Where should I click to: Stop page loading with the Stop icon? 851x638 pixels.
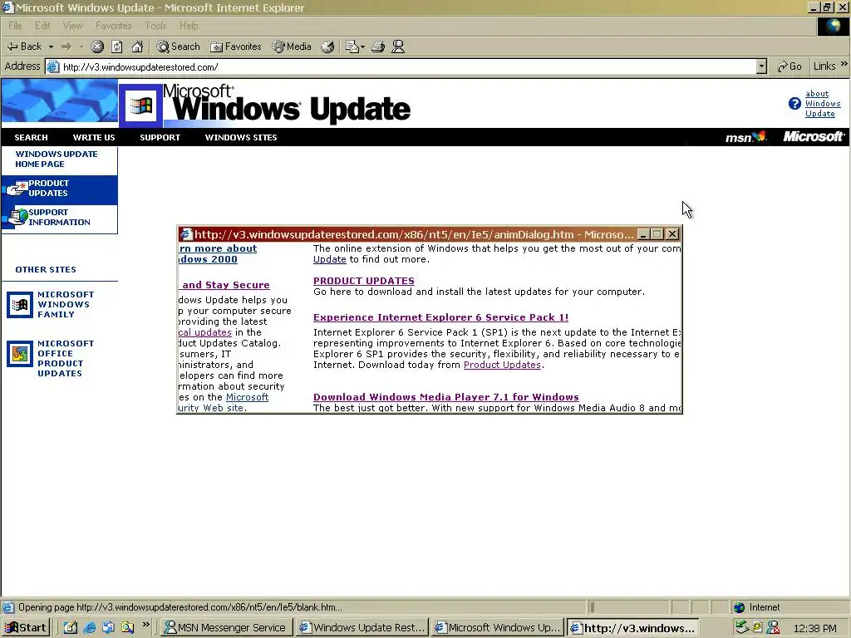(x=97, y=47)
